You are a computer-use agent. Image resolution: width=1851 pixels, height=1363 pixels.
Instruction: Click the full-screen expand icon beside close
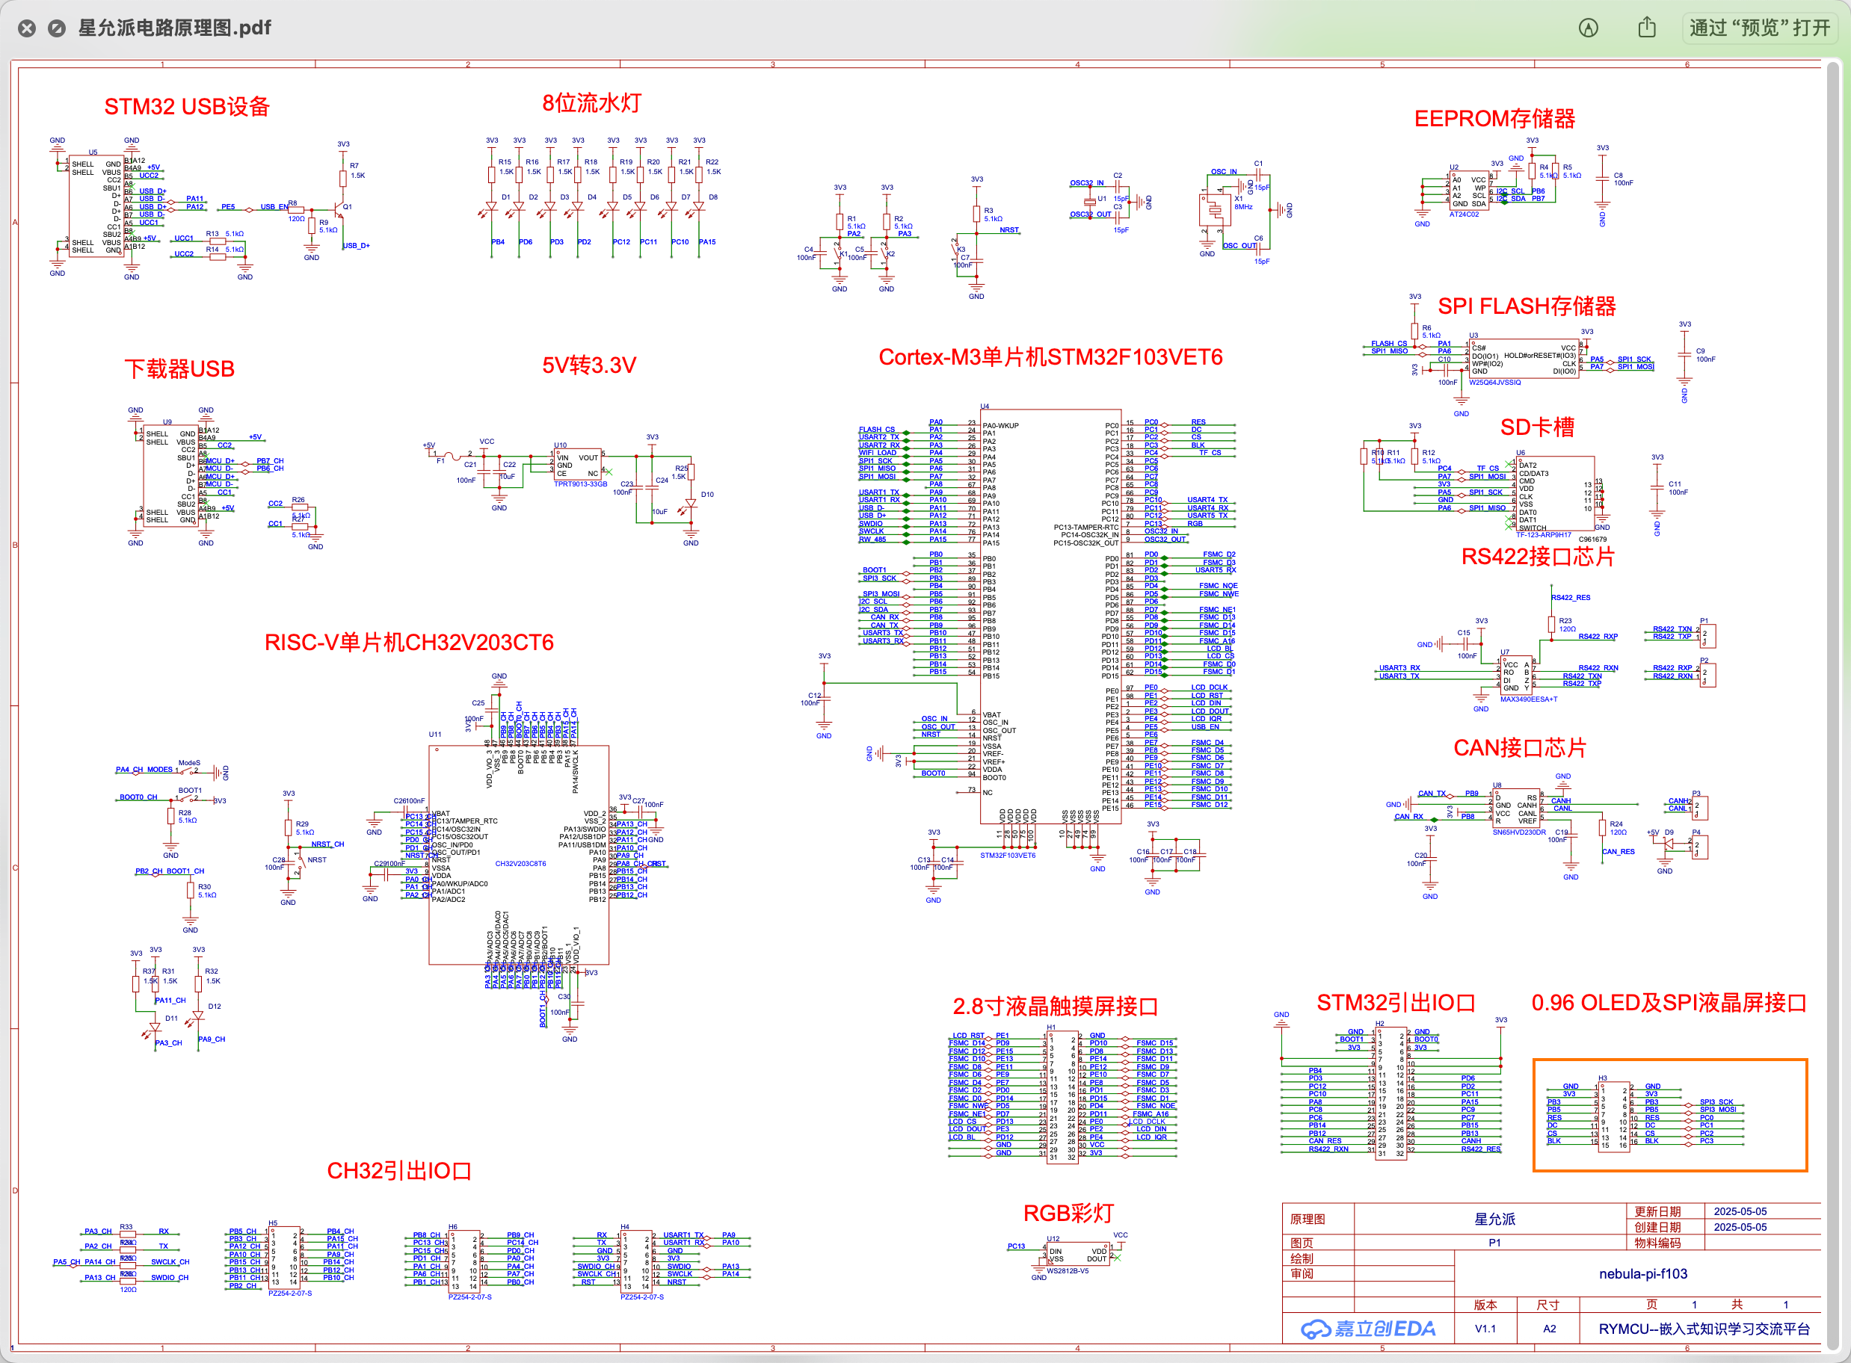coord(57,28)
